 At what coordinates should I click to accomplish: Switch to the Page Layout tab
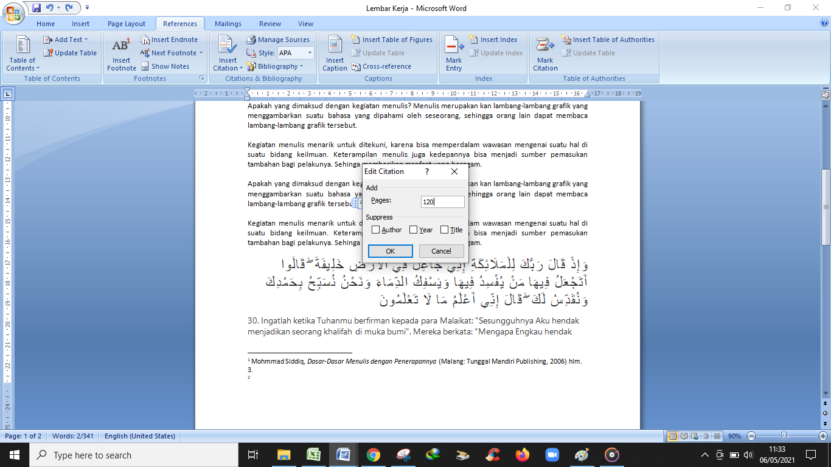[x=127, y=24]
